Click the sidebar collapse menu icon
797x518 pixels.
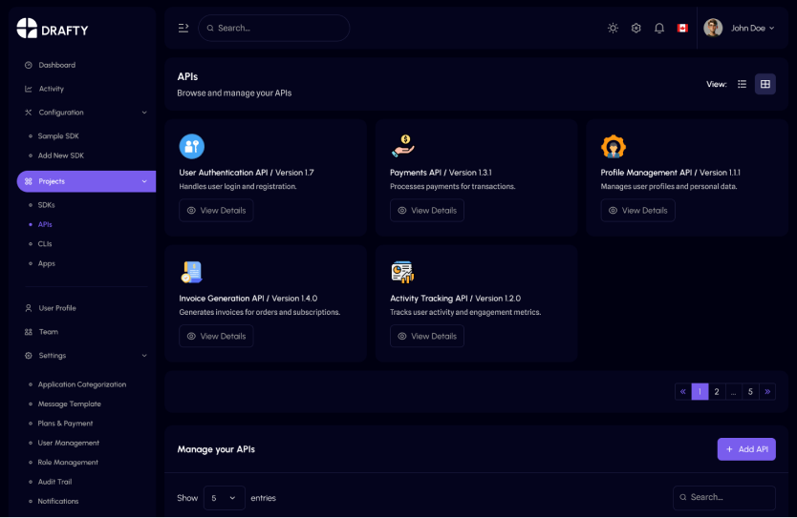click(183, 28)
